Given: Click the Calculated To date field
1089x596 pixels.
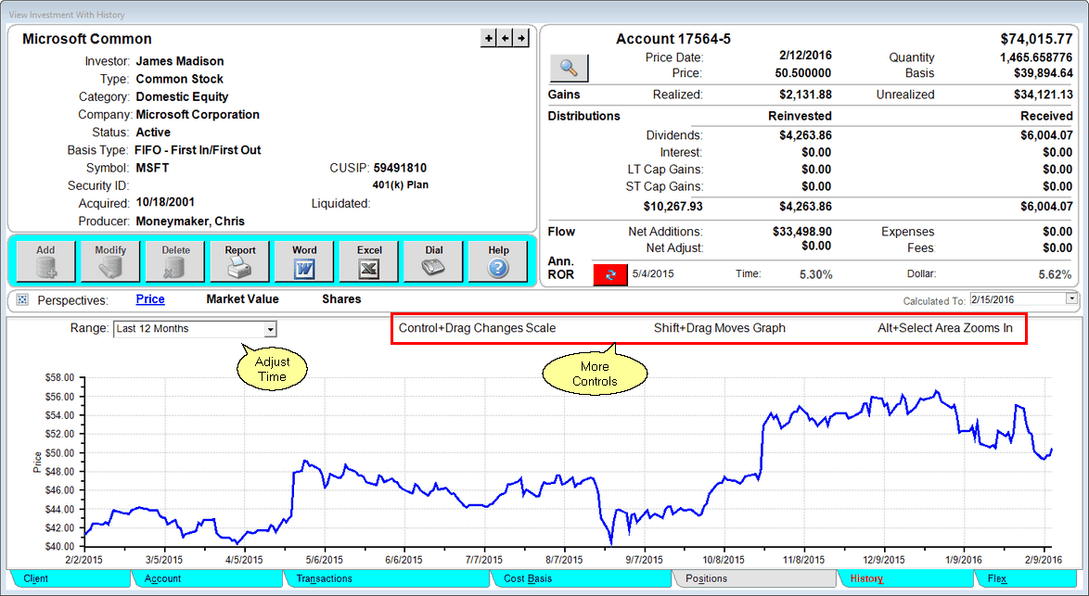Looking at the screenshot, I should coord(1017,299).
